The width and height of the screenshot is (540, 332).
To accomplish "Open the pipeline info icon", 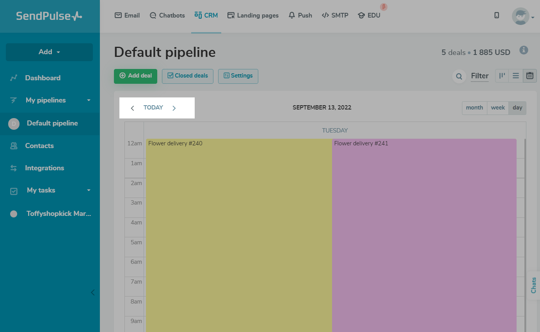I will 524,50.
